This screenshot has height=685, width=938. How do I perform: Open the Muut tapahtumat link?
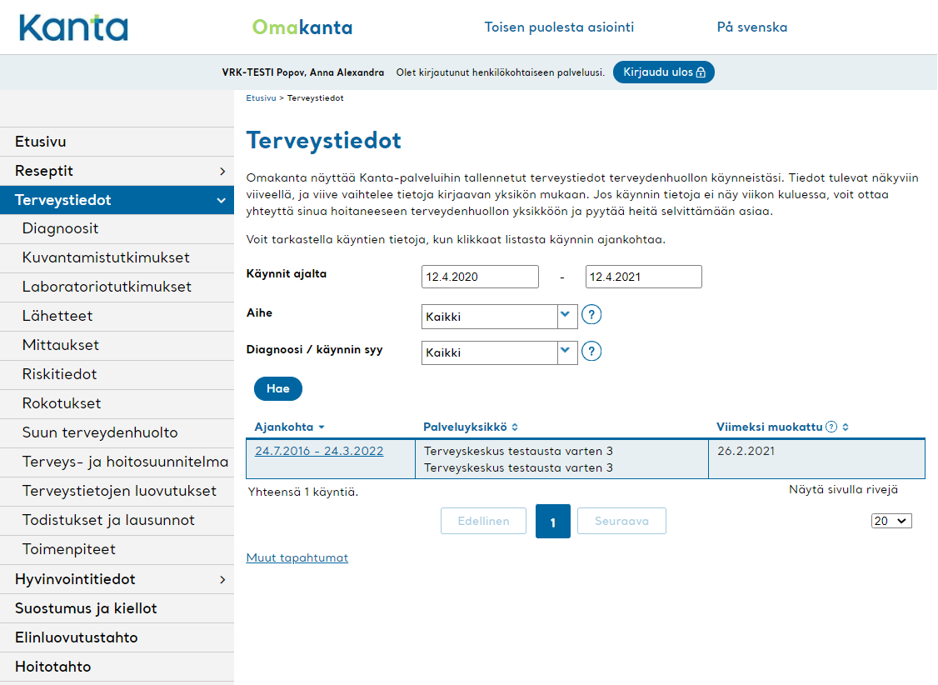tap(297, 557)
